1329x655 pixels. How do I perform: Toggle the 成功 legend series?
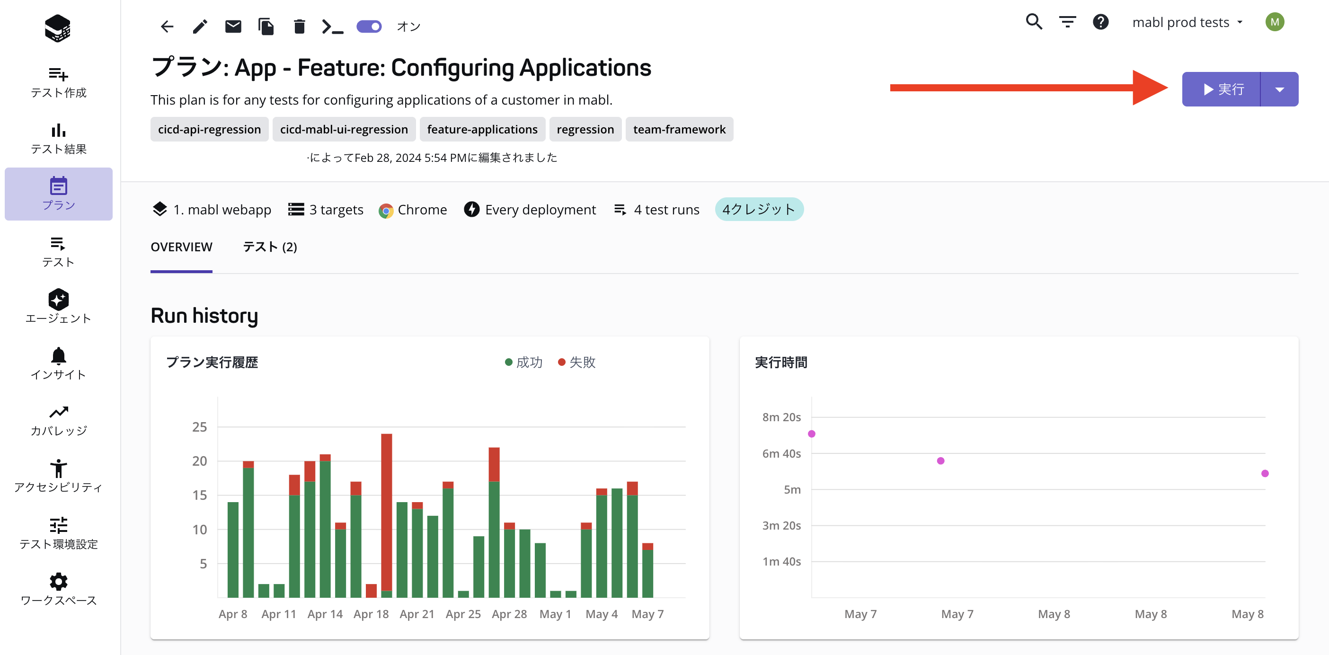click(523, 362)
